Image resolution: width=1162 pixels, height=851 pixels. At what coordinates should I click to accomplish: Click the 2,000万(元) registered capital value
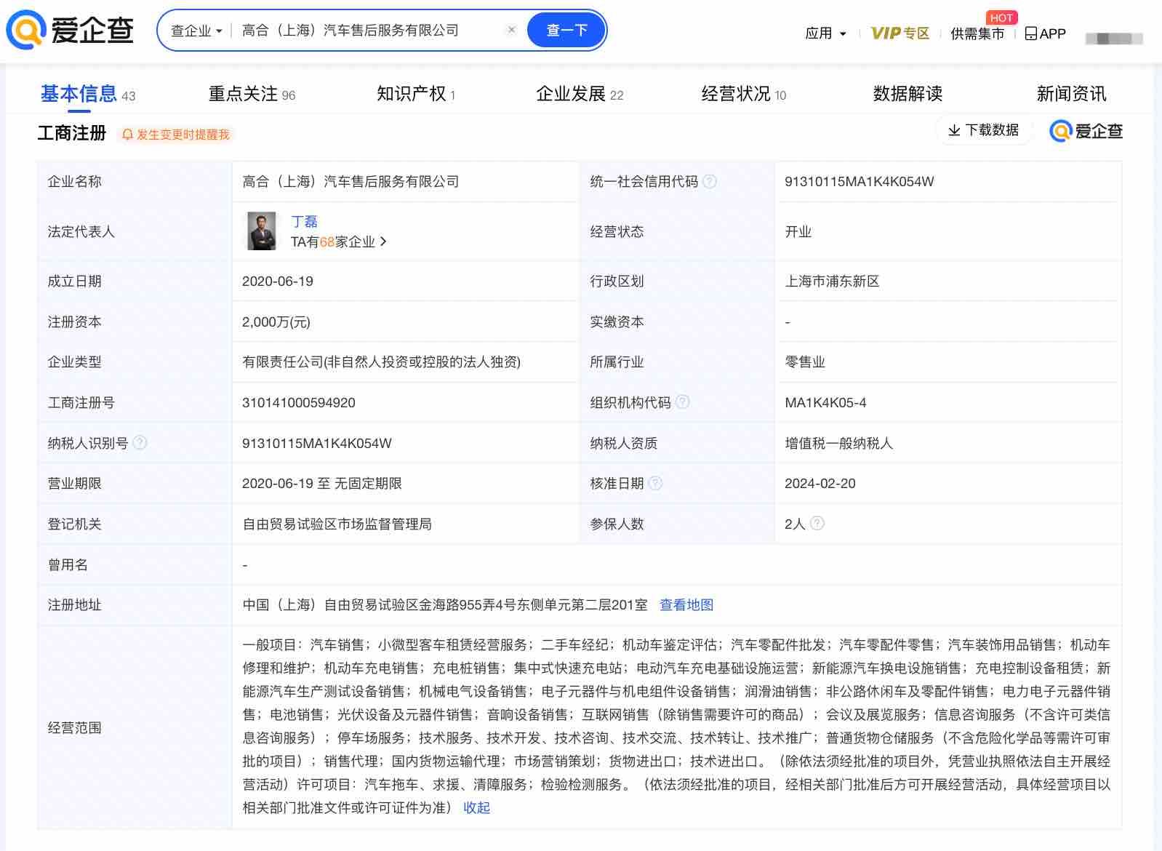[276, 322]
